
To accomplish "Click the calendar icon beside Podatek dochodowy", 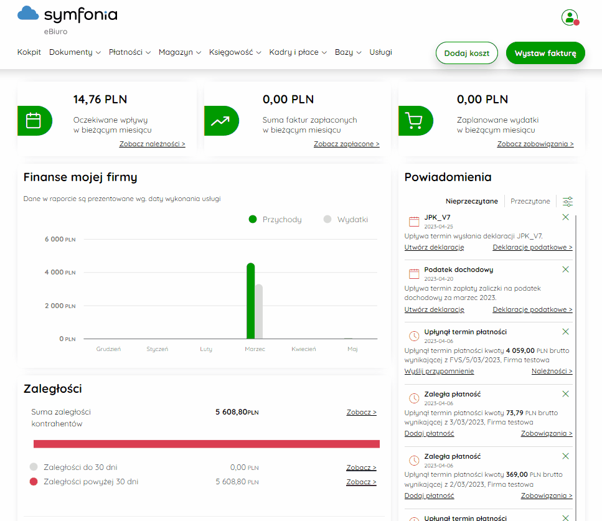I will [414, 274].
